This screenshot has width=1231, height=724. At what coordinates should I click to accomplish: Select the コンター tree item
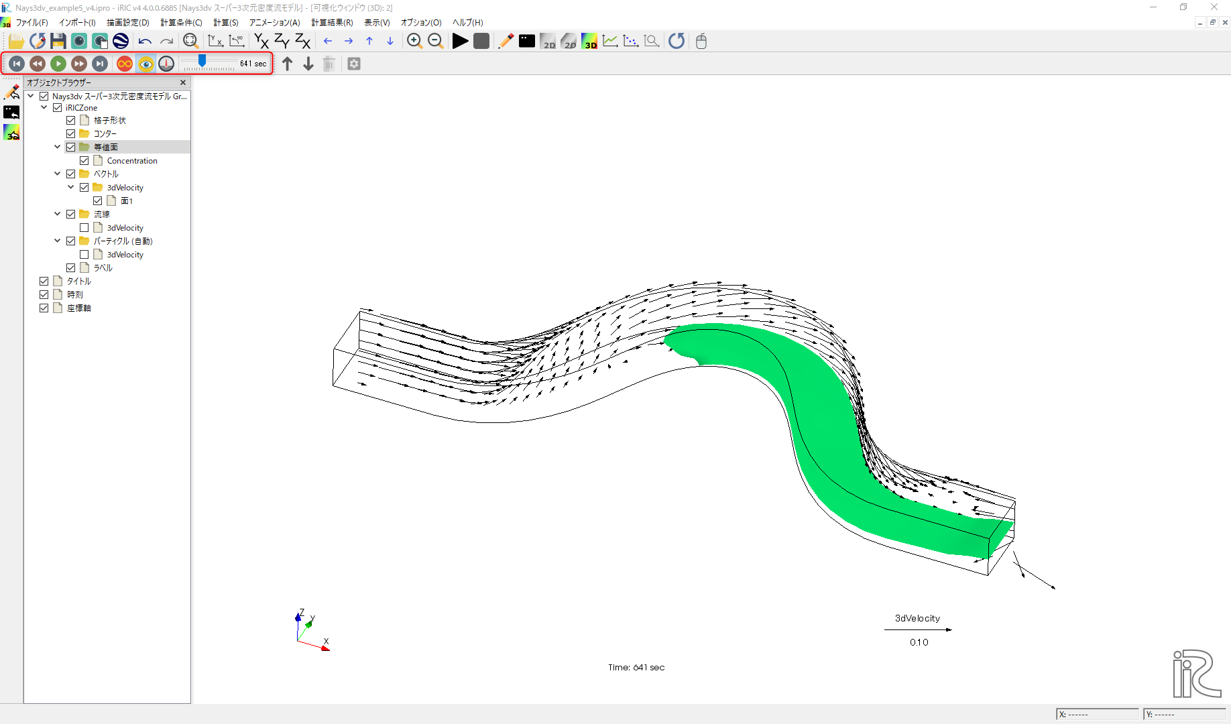coord(105,134)
